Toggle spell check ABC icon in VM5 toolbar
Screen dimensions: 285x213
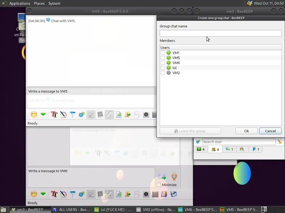(x=91, y=115)
